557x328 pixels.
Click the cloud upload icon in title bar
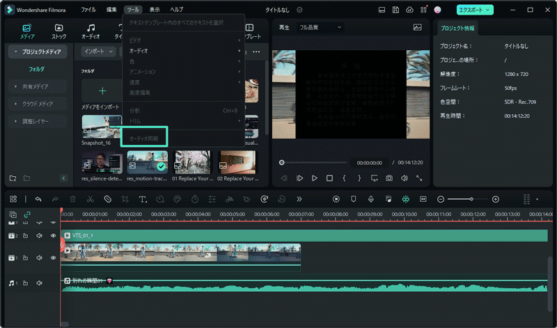coord(409,10)
